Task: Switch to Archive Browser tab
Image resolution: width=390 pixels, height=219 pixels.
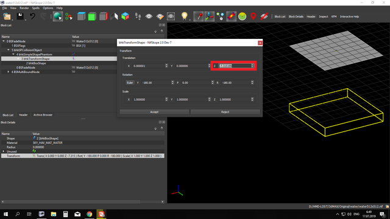Action: click(43, 115)
